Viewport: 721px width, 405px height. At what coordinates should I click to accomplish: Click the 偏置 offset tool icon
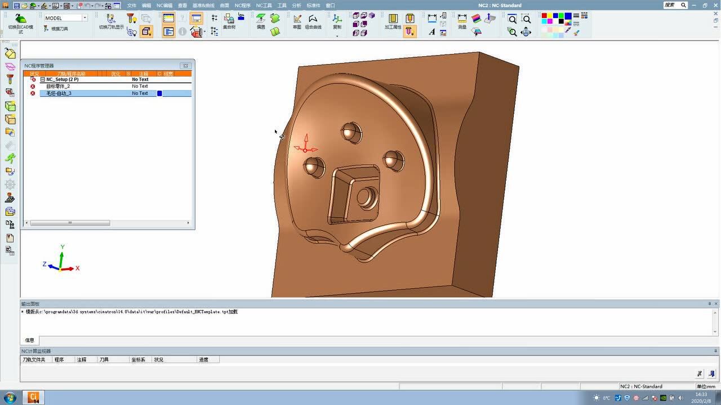click(261, 22)
